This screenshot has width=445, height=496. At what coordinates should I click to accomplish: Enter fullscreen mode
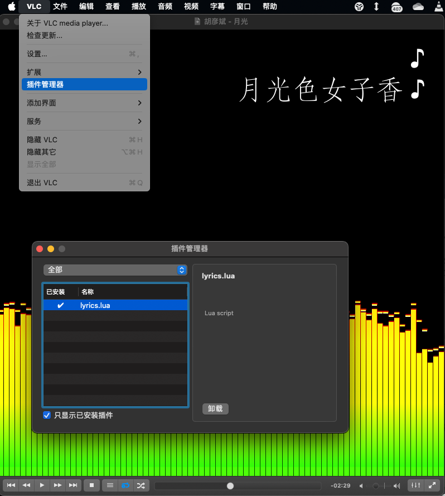point(432,485)
